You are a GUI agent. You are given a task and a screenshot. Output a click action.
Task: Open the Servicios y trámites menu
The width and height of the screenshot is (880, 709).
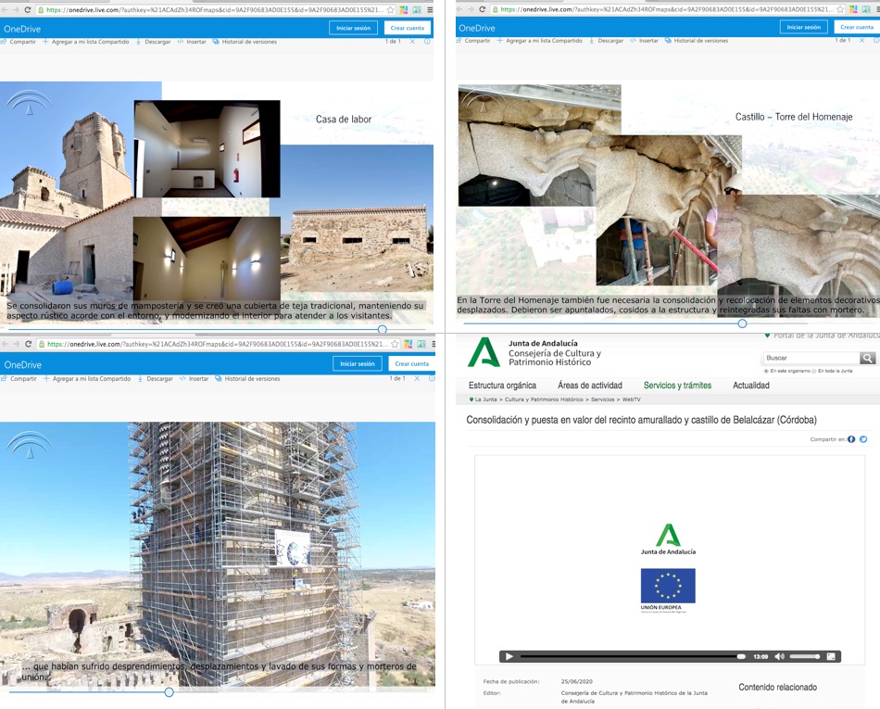point(677,386)
